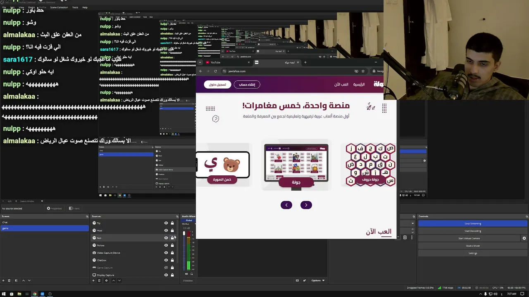Viewport: 529px width, 297px height.
Task: Show the hidden Game Capture source
Action: tap(166, 268)
